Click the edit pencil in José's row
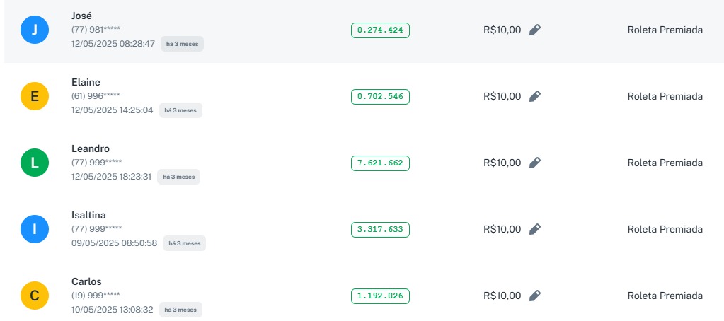724x321 pixels. click(x=535, y=30)
